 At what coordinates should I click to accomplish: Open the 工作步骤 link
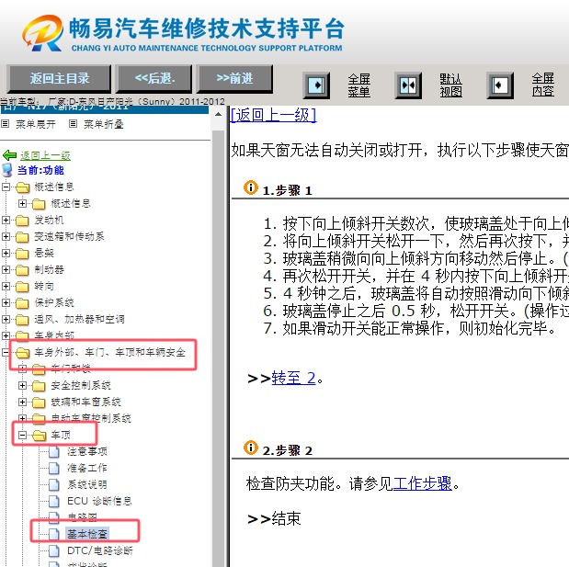click(x=423, y=483)
